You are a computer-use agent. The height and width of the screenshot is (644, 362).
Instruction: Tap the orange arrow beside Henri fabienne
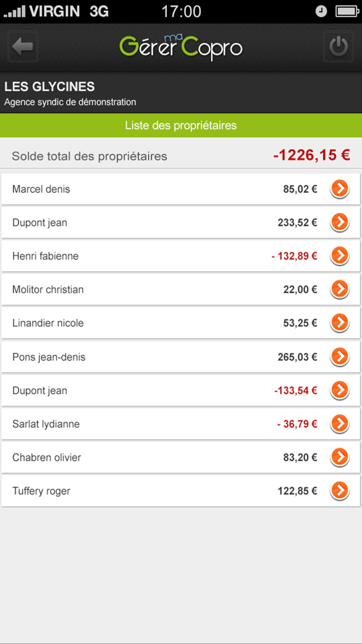340,256
